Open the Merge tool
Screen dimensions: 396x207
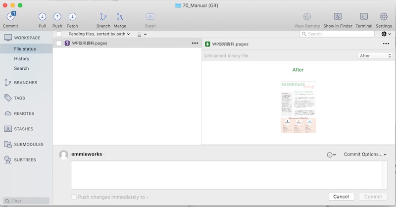120,17
